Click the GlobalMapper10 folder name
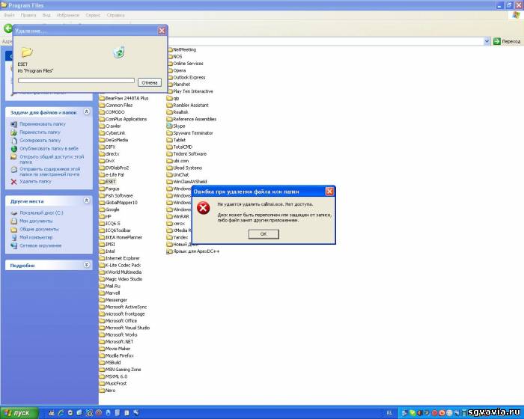 tap(121, 203)
